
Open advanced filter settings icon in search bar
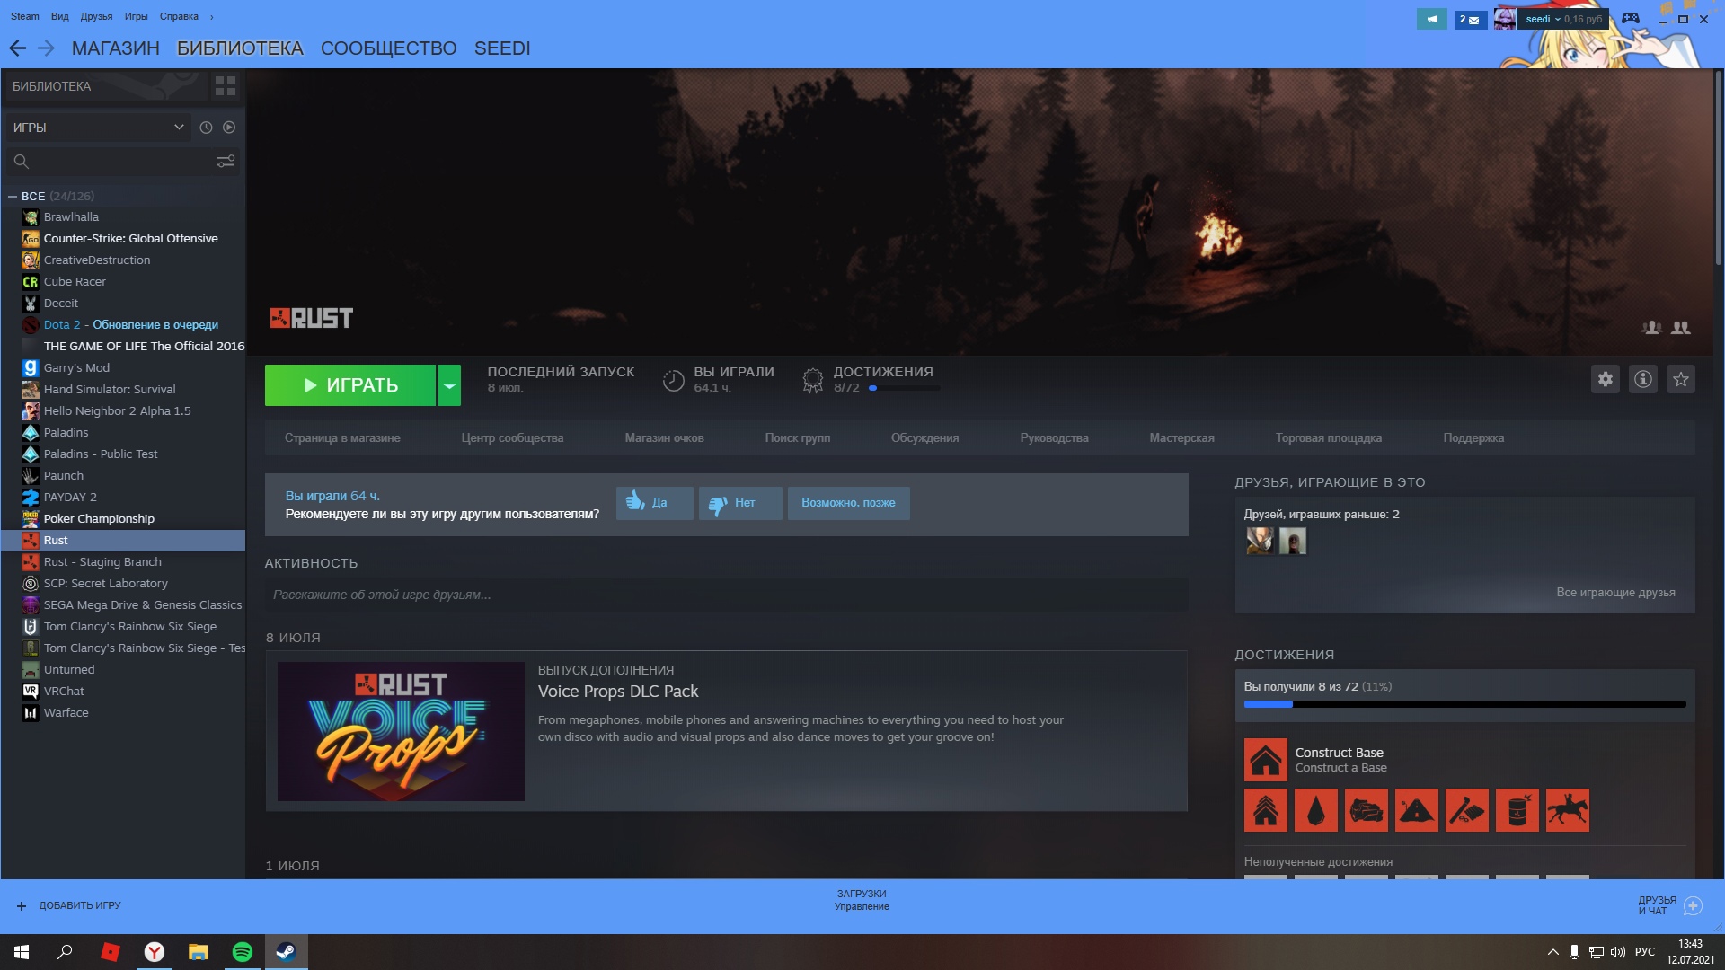[x=226, y=162]
